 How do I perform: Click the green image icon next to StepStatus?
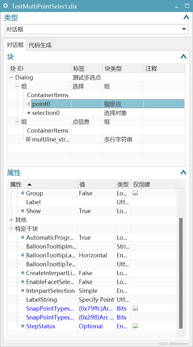point(135,326)
